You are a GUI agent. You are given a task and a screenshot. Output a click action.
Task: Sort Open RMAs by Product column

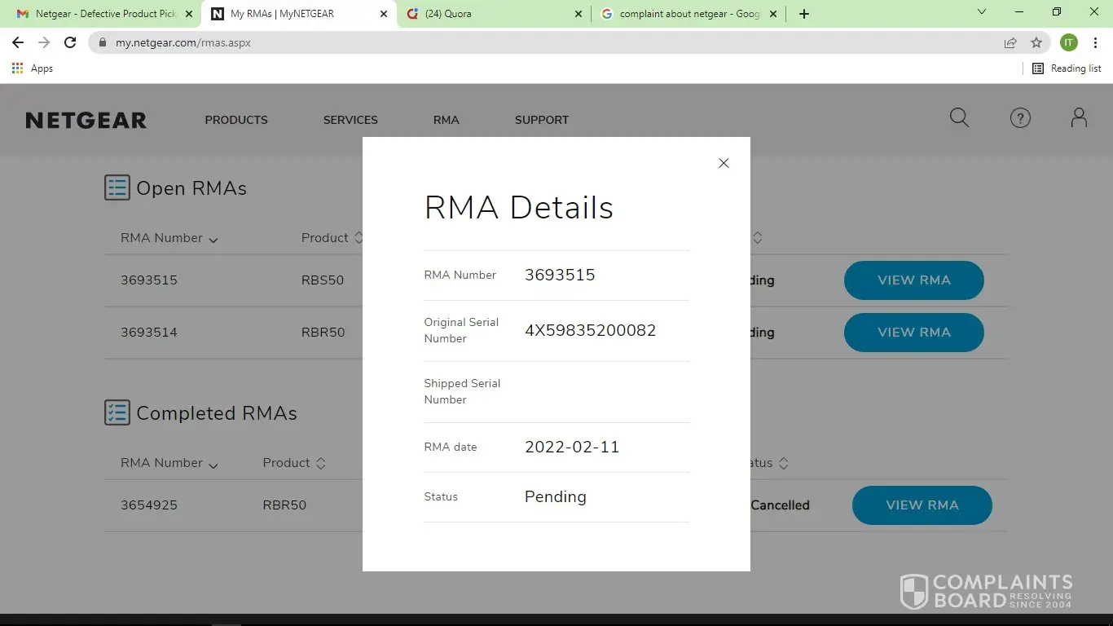332,238
